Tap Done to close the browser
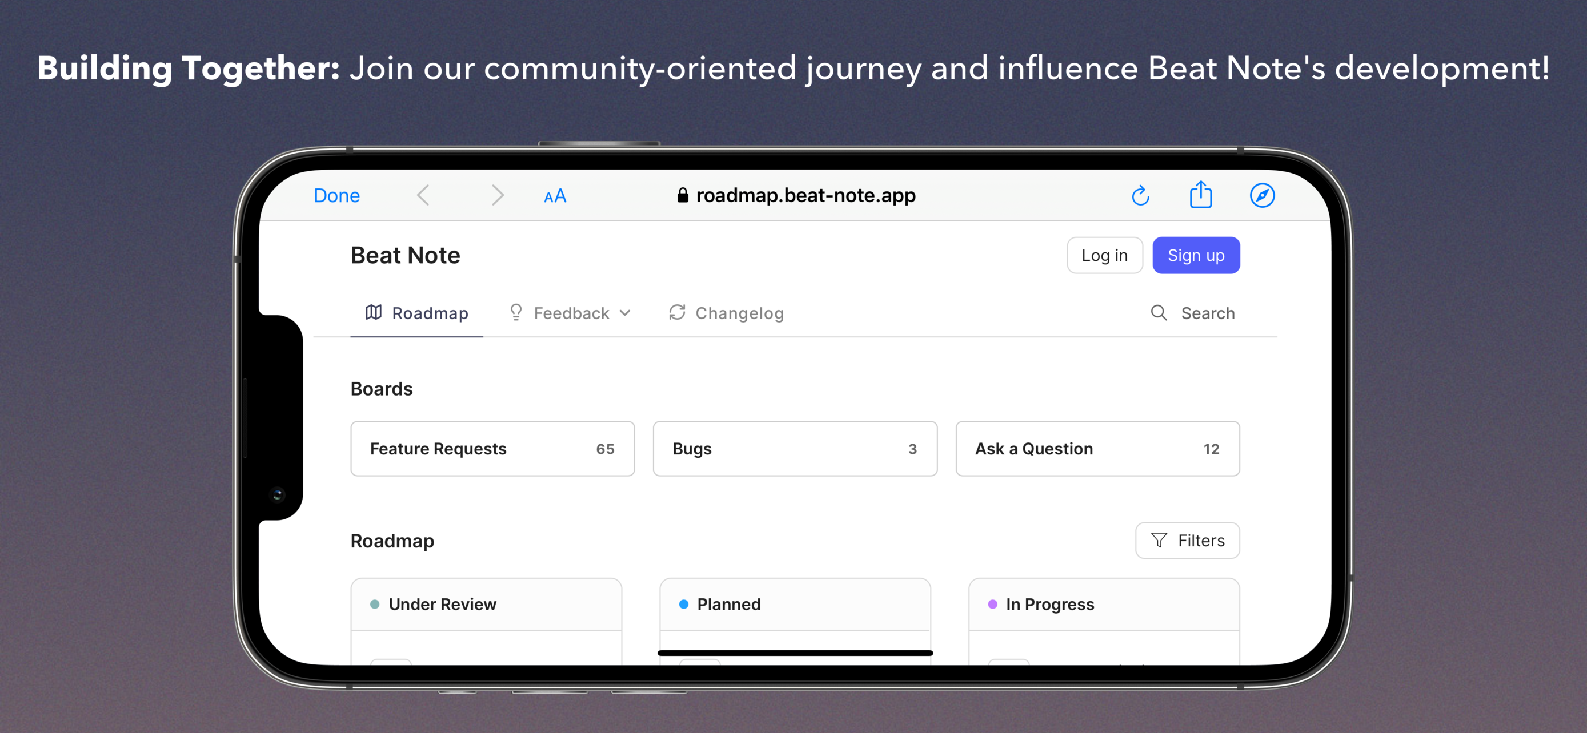The image size is (1587, 733). point(337,196)
